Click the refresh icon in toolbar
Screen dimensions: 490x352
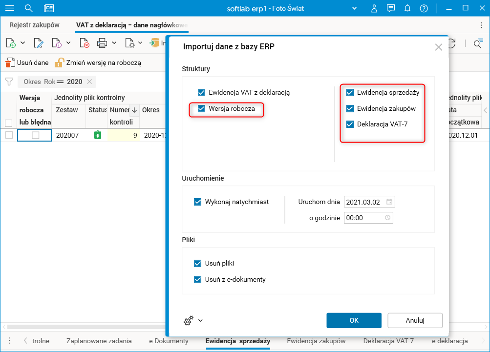452,43
